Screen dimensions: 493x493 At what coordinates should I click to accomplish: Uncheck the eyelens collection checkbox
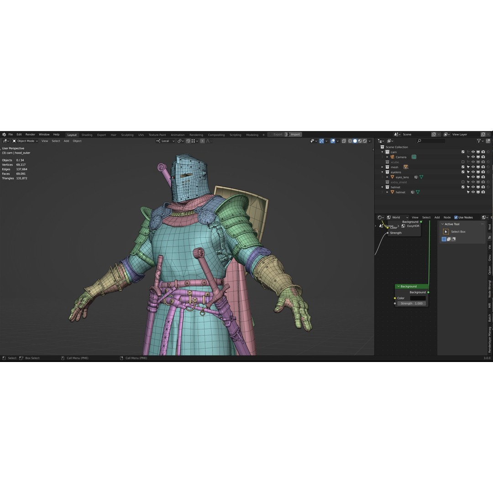463,172
